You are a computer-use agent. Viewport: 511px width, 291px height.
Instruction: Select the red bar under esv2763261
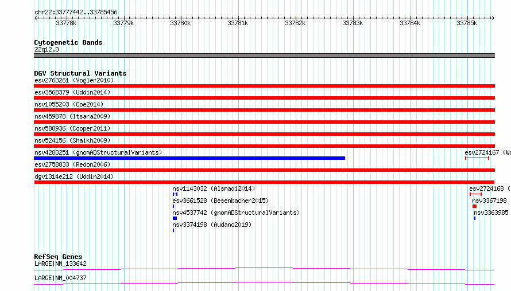(x=264, y=86)
